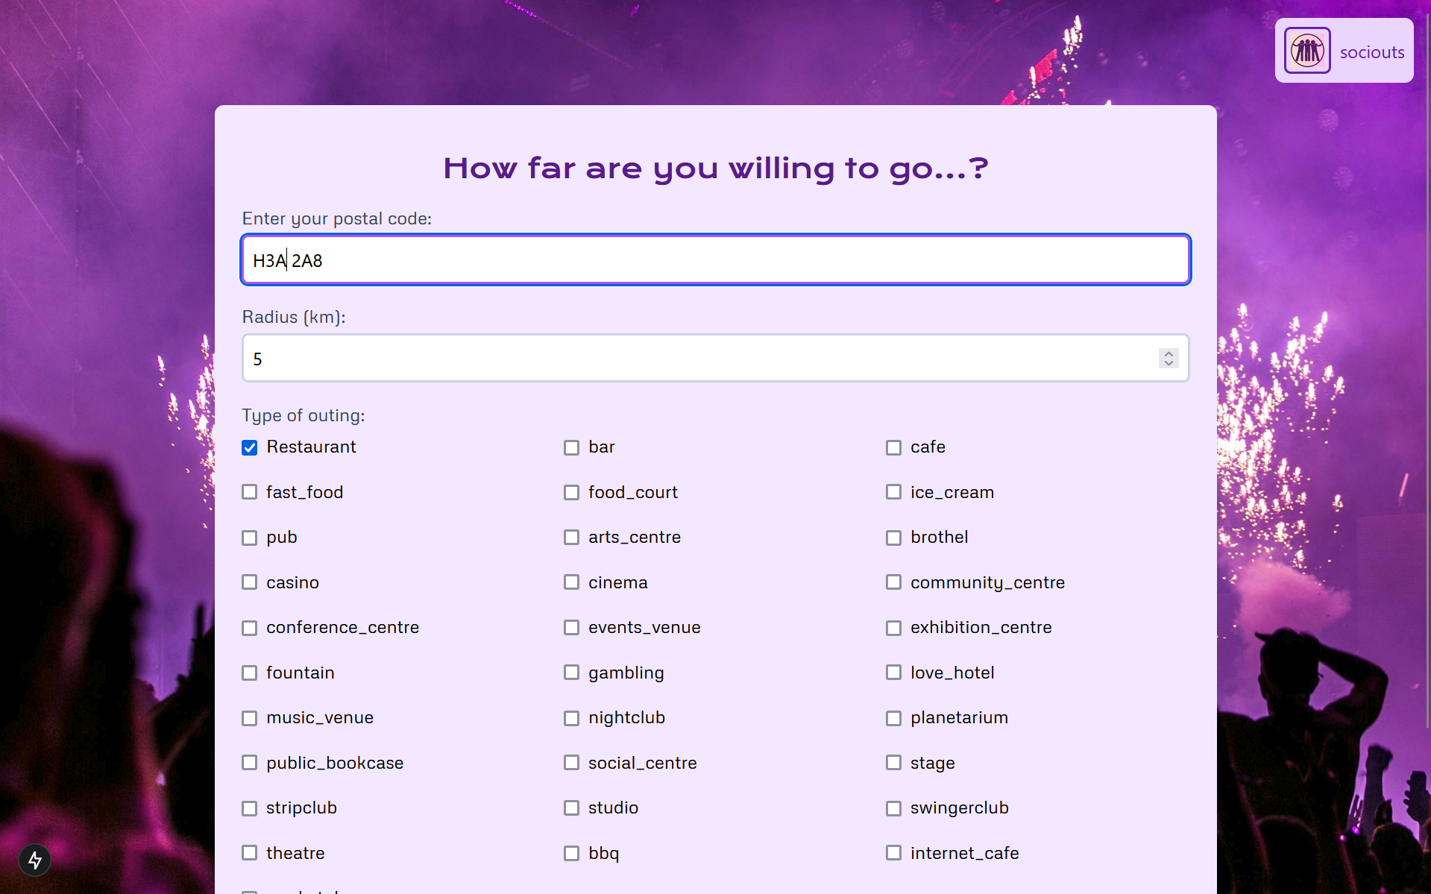Enable the bar outing checkbox
Screen dimensions: 1431x894
click(x=571, y=447)
